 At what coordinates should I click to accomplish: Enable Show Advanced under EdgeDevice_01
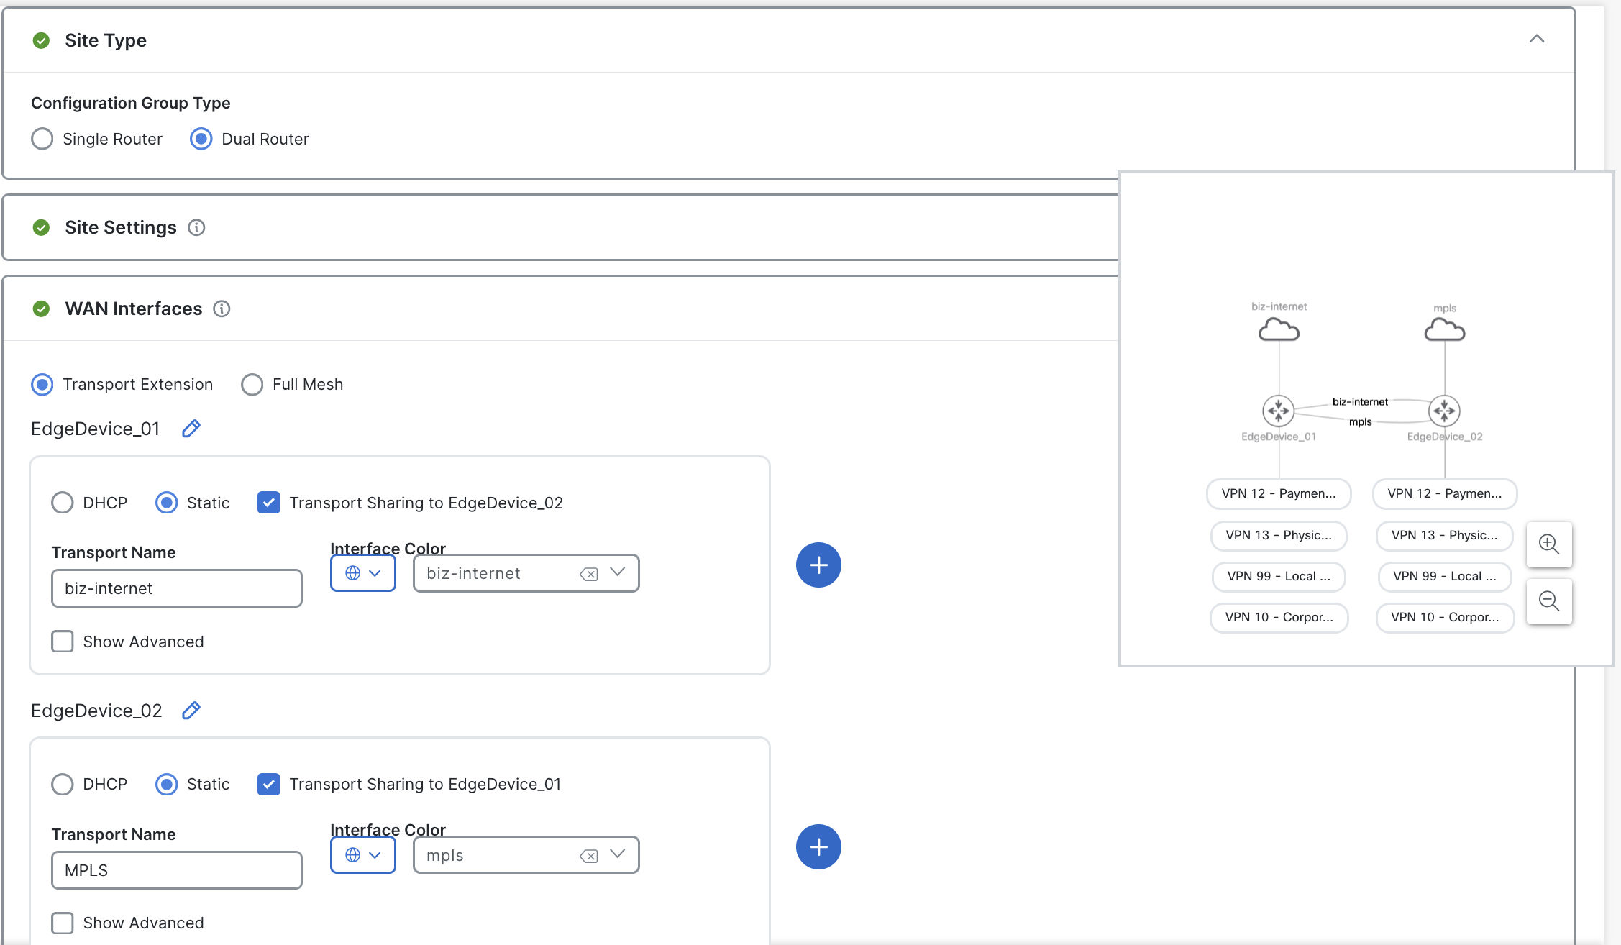63,642
